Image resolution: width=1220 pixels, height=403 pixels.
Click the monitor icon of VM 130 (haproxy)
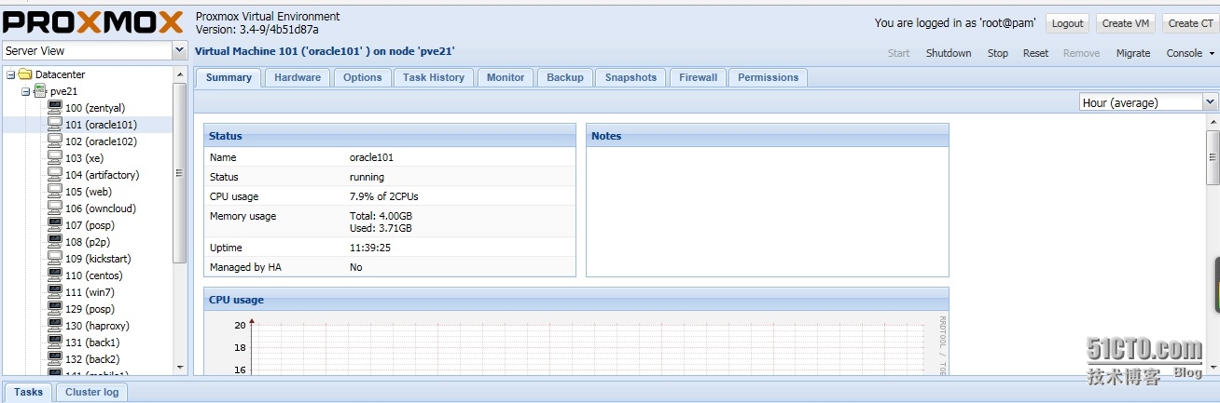(55, 326)
